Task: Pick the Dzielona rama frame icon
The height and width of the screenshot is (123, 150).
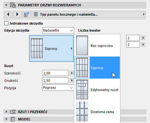Action: 82,111
